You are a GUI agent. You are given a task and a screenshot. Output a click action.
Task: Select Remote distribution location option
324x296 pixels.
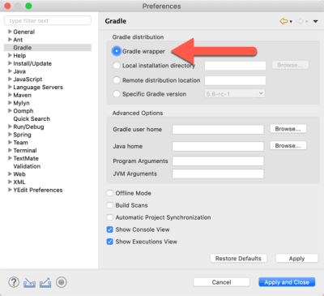click(x=117, y=80)
